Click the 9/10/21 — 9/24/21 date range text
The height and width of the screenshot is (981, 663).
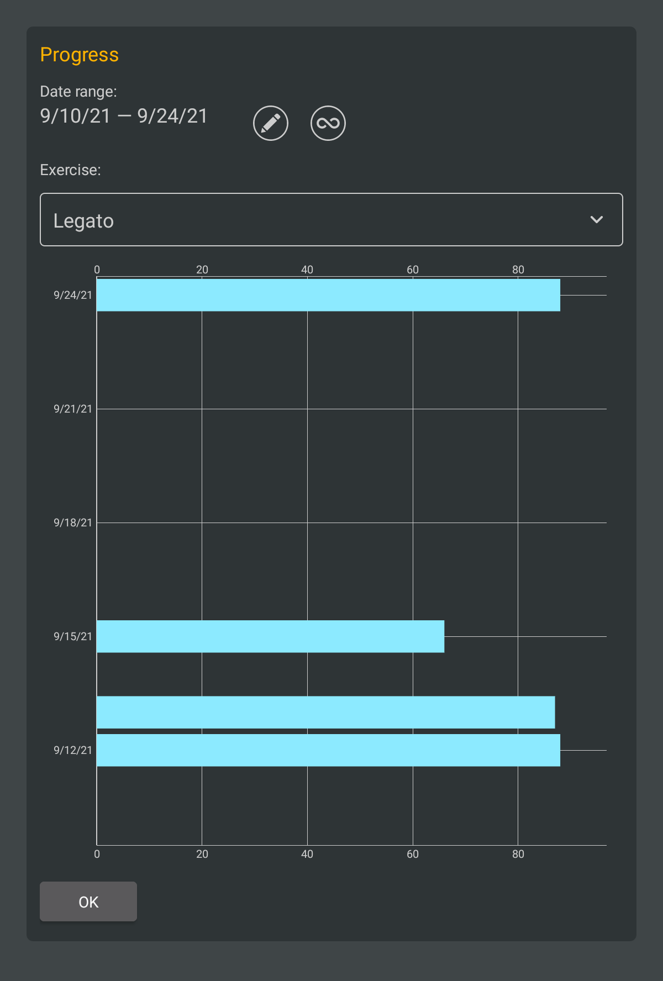pos(124,116)
